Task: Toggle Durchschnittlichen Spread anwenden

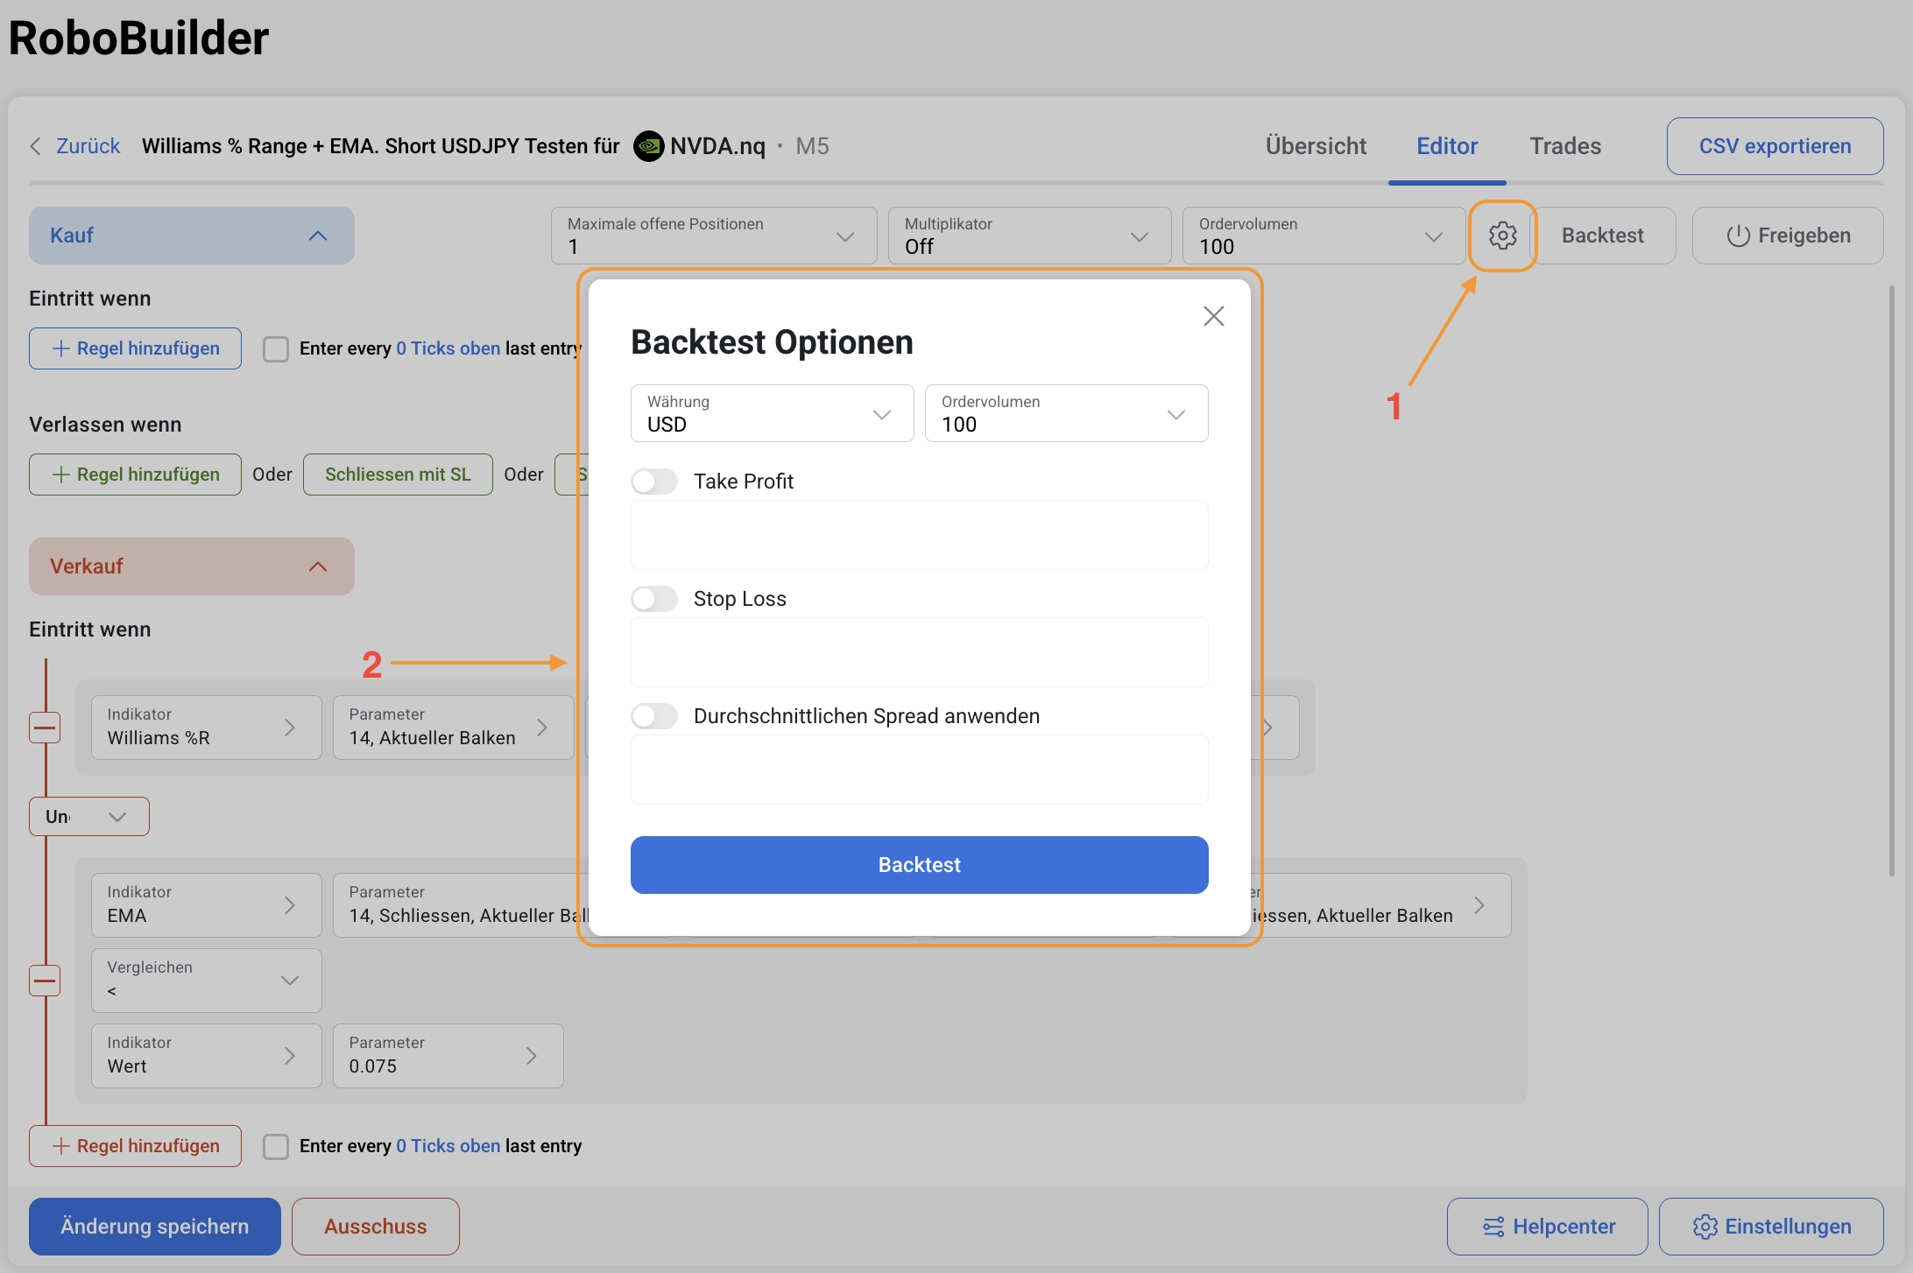Action: (x=654, y=716)
